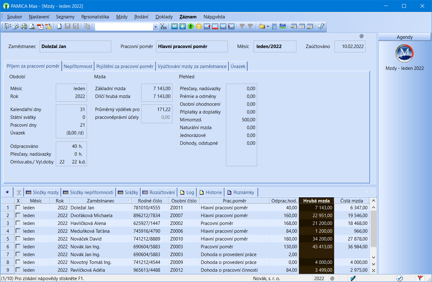Export to PDF toolbar icon
The image size is (432, 282).
pyautogui.click(x=40, y=27)
